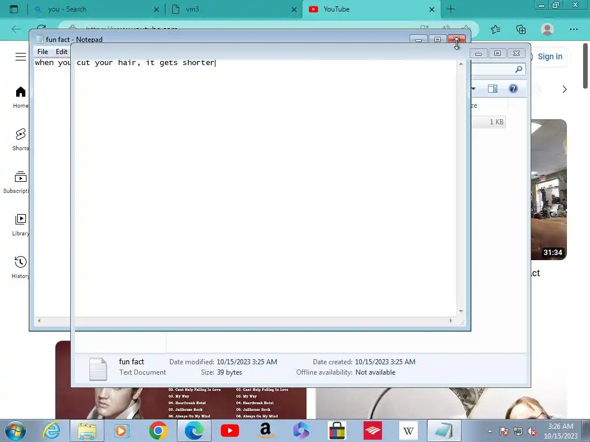Go to YouTube Home in sidebar
This screenshot has height=442, width=590.
21,97
